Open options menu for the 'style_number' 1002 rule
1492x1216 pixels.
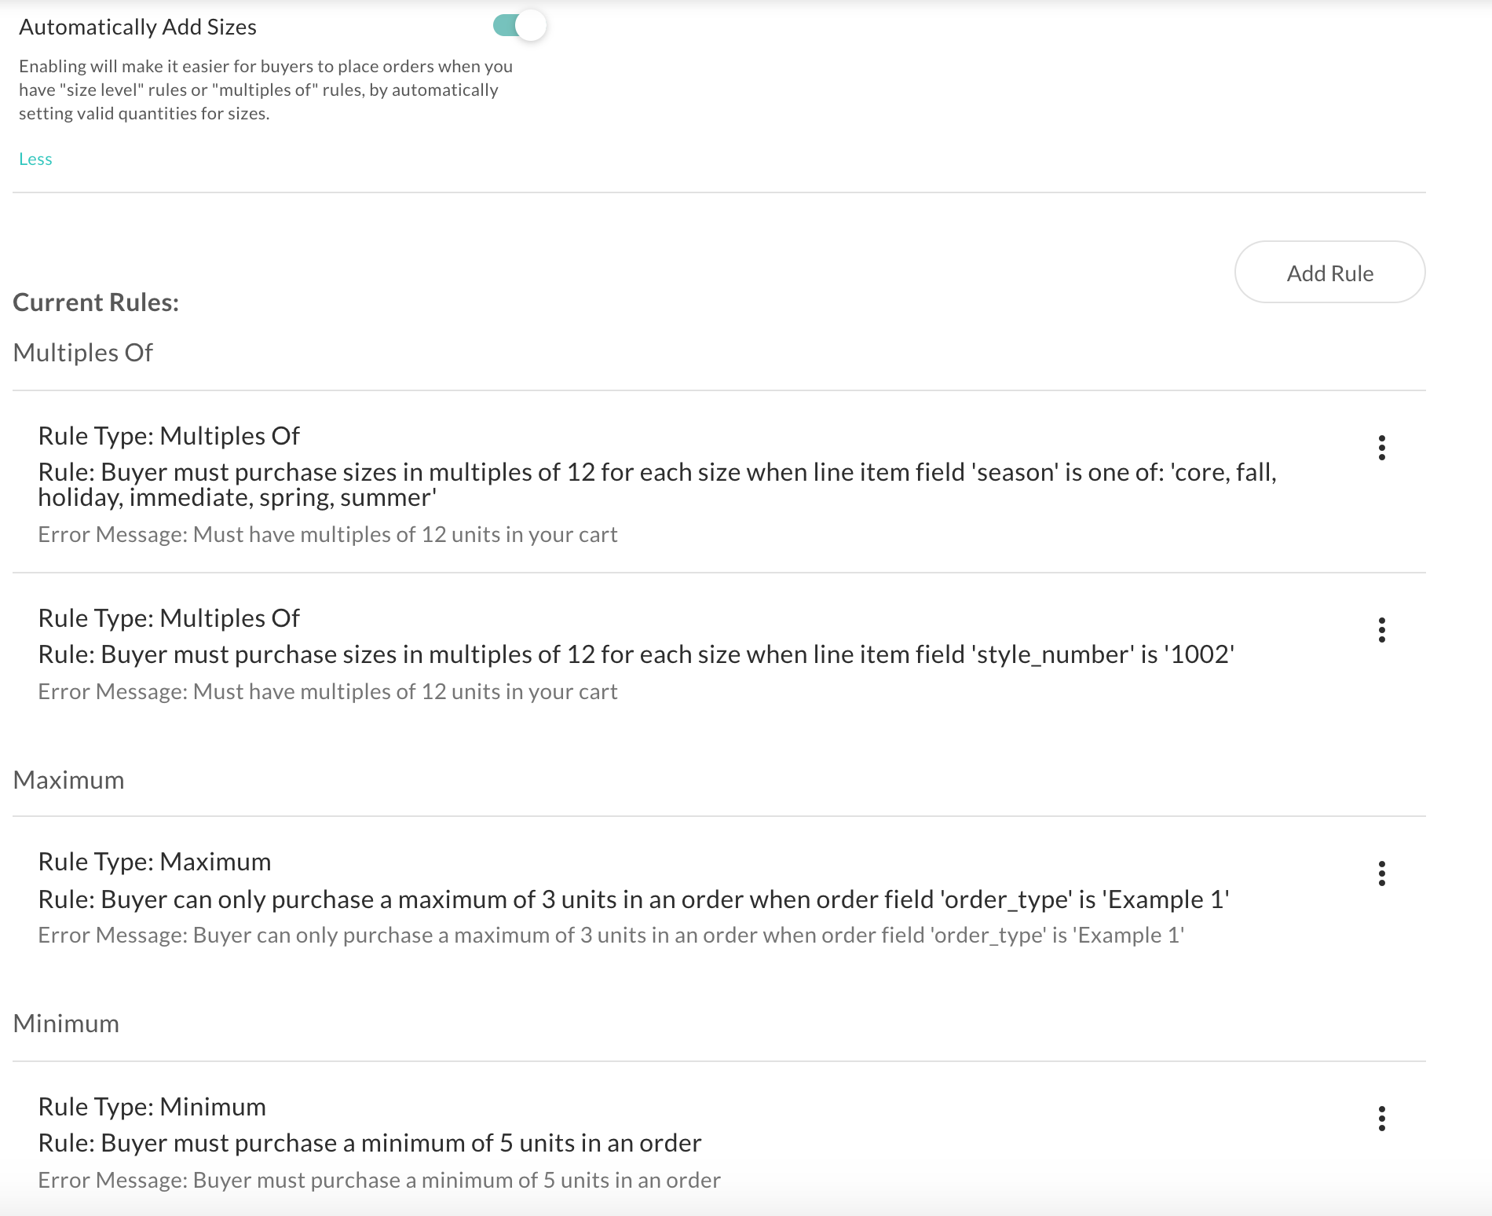click(x=1381, y=630)
